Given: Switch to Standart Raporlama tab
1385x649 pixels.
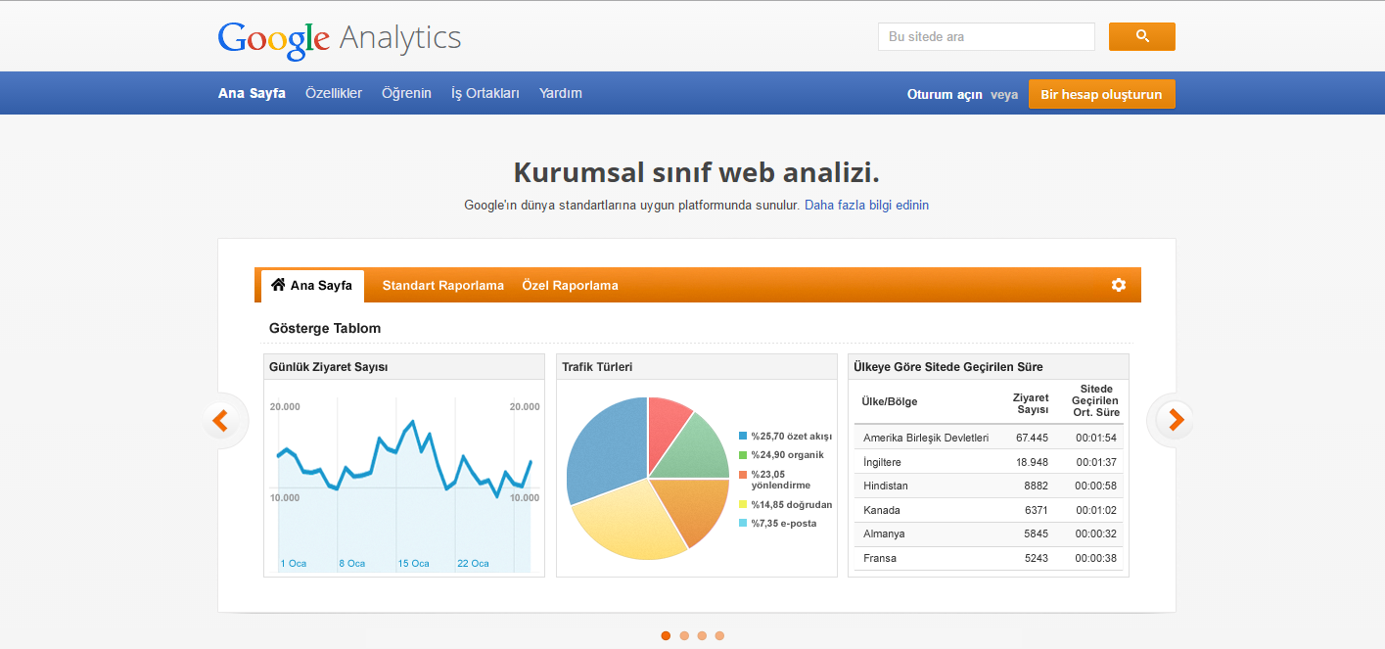Looking at the screenshot, I should [x=442, y=286].
